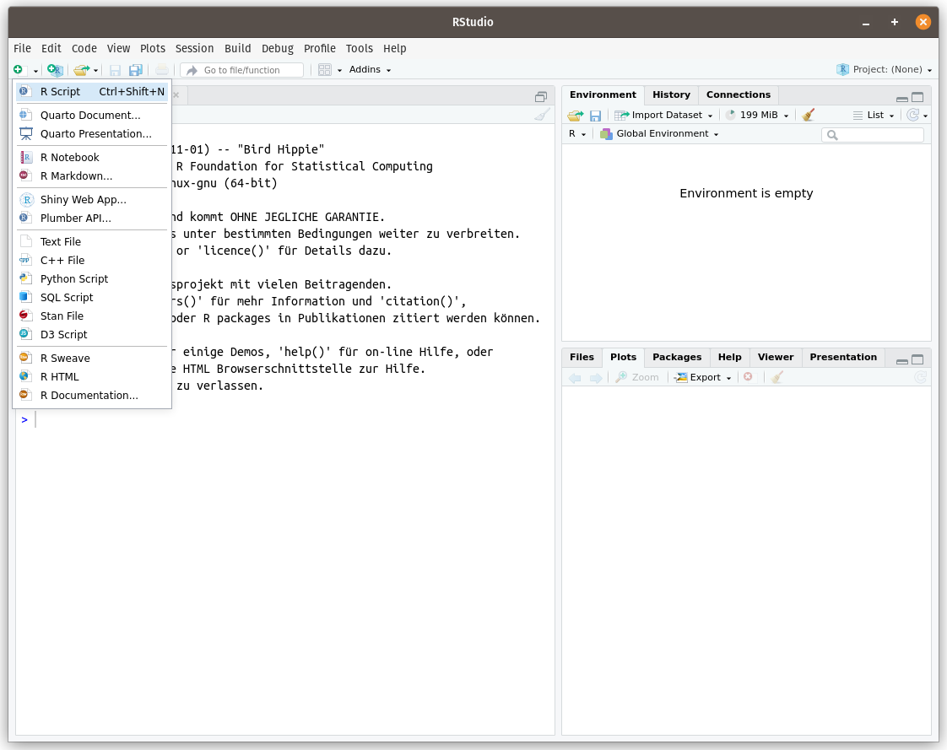Switch to the Packages tab
This screenshot has width=947, height=750.
point(677,358)
